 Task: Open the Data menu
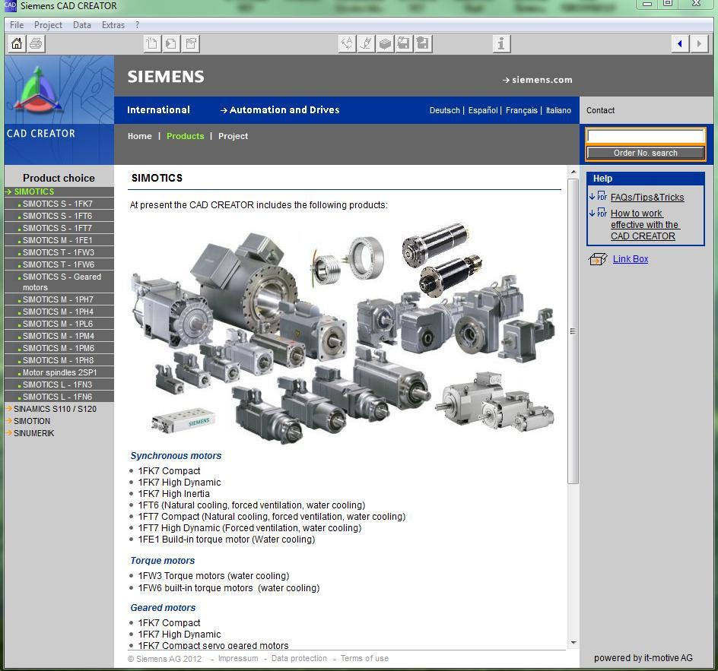click(82, 25)
